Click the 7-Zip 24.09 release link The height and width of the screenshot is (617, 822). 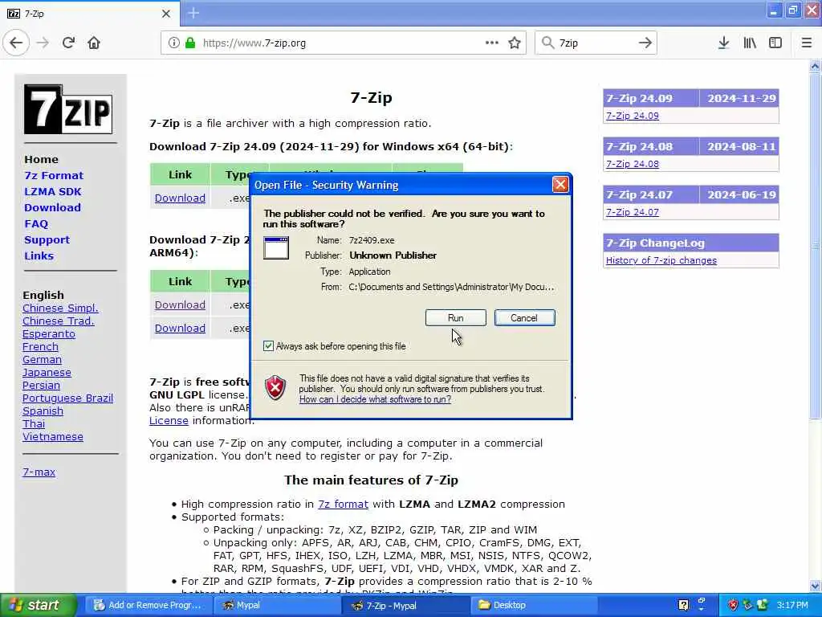click(633, 116)
